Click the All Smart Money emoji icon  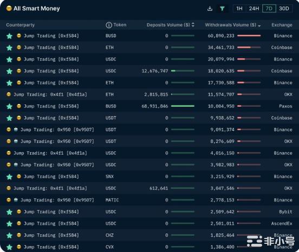pos(9,8)
